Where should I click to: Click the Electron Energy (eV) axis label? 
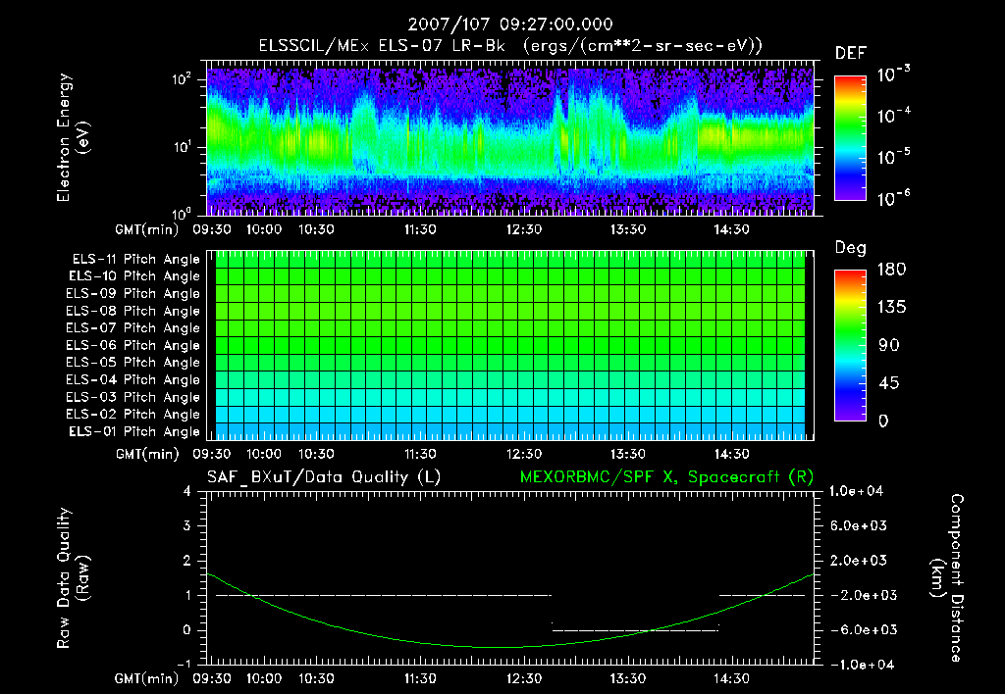[73, 137]
